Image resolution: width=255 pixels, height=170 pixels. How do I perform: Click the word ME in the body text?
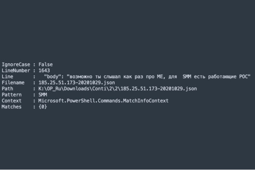tap(160, 77)
